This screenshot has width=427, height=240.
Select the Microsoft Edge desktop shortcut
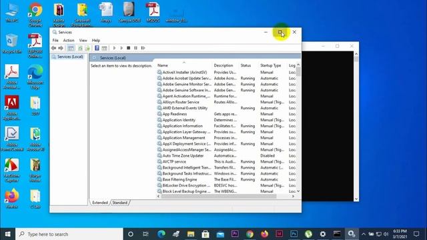[x=35, y=77]
